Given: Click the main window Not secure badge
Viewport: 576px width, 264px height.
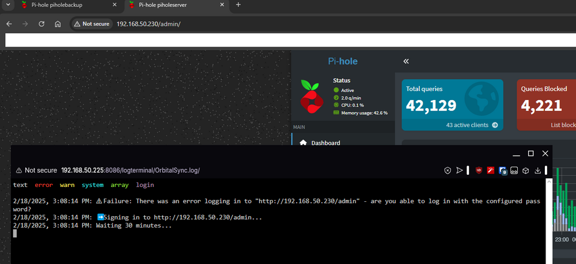Looking at the screenshot, I should click(92, 24).
